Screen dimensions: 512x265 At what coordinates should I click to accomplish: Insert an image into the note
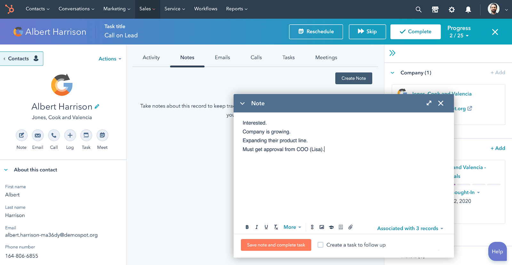coord(322,227)
